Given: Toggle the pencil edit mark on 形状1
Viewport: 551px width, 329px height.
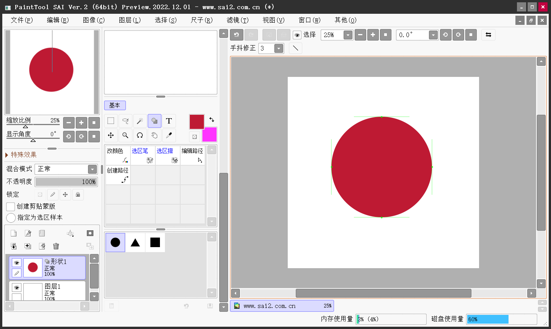Looking at the screenshot, I should click(16, 273).
